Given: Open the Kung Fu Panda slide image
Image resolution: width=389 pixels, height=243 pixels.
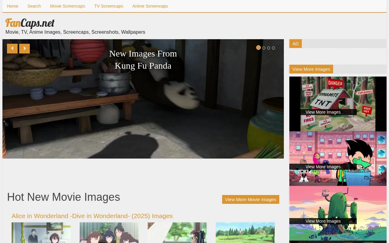Looking at the screenshot, I should point(143,99).
